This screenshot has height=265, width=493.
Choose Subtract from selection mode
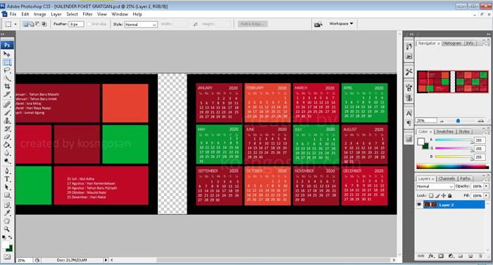pyautogui.click(x=38, y=24)
